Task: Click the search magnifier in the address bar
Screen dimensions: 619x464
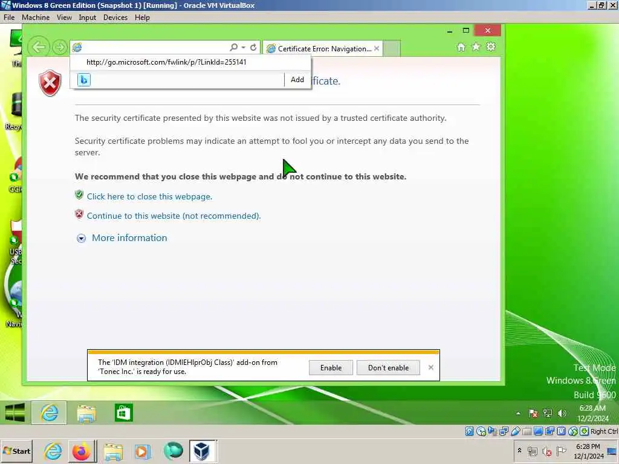Action: (x=233, y=47)
